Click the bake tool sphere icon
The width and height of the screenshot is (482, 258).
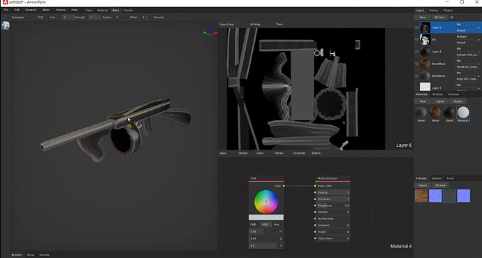click(x=5, y=26)
